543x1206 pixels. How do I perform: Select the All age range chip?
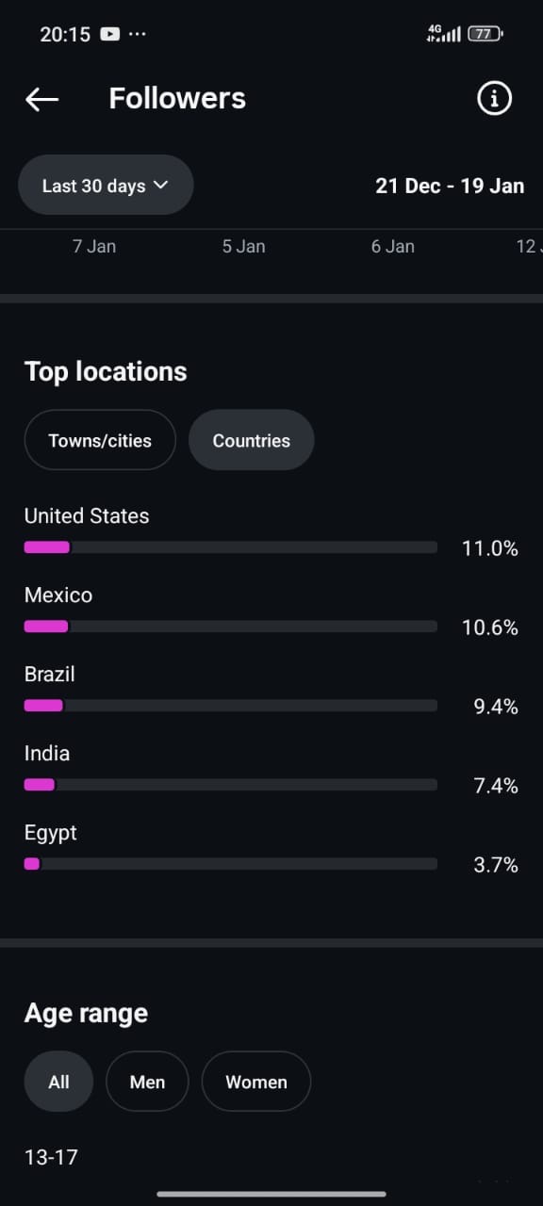[x=58, y=1082]
